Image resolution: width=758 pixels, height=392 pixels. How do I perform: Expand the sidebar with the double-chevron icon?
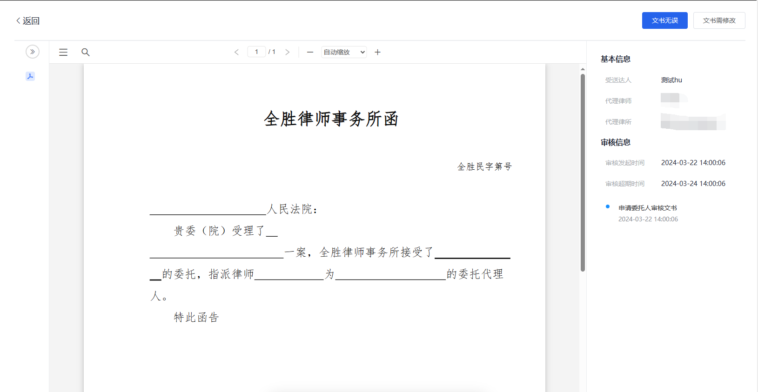(32, 52)
